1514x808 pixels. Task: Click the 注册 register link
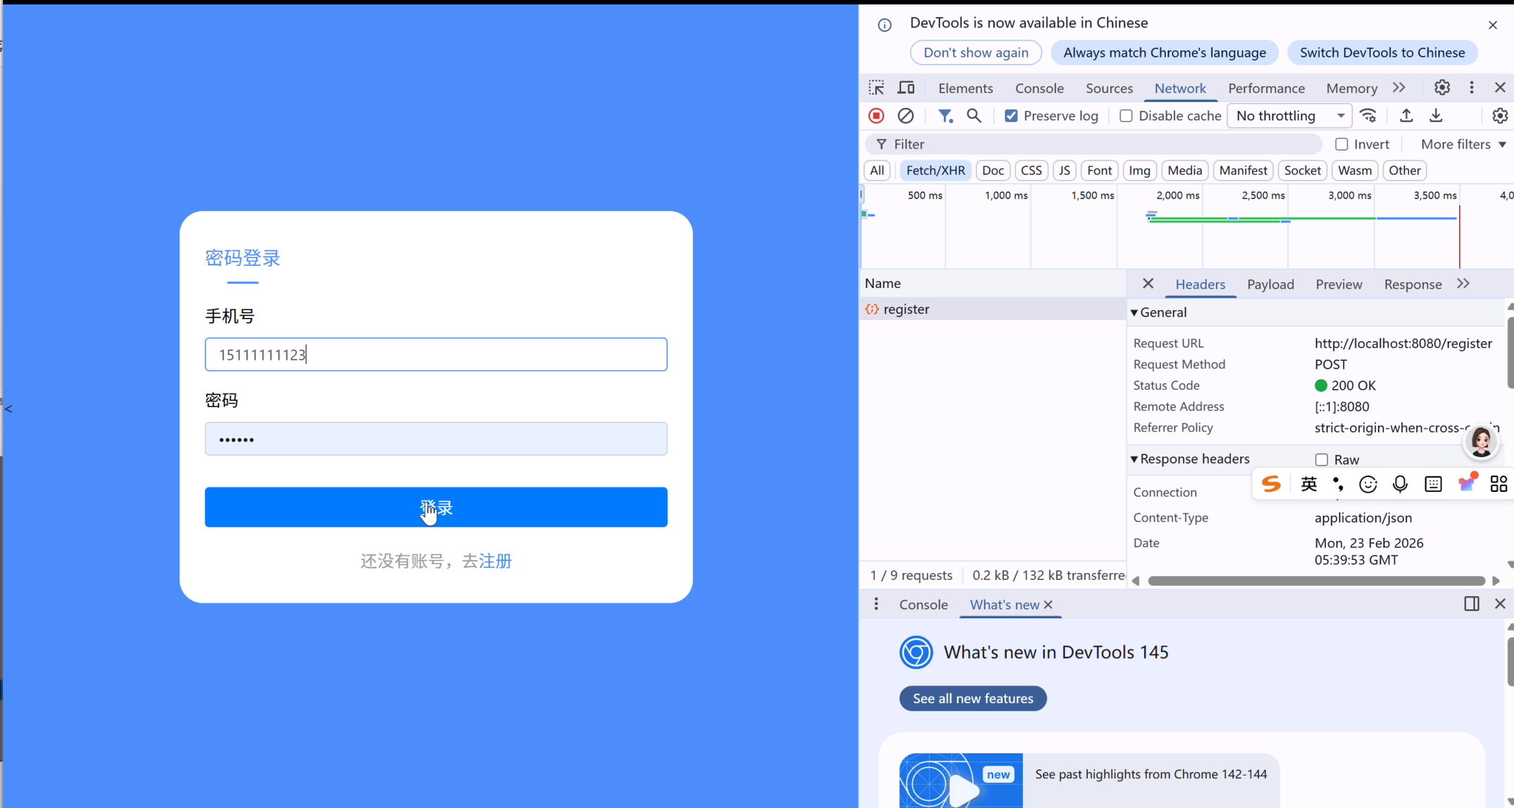(496, 561)
